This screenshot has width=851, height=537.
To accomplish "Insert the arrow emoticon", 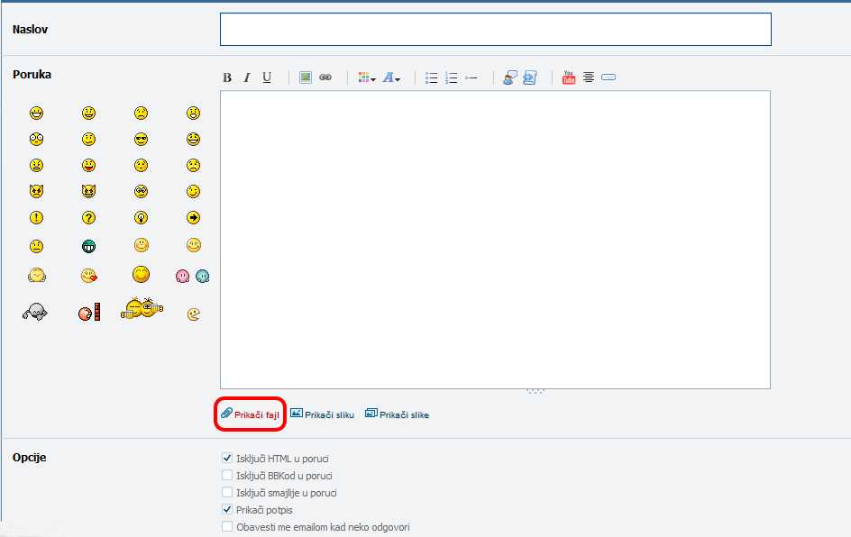I will tap(193, 217).
